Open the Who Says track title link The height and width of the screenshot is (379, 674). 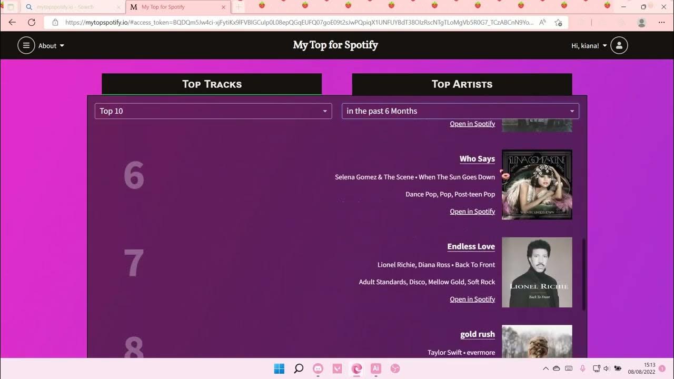477,159
